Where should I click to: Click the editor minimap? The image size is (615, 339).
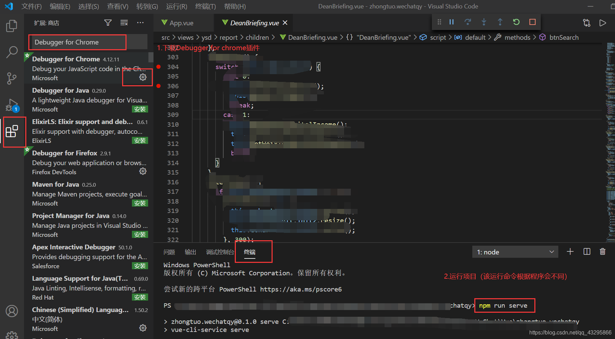pyautogui.click(x=610, y=142)
